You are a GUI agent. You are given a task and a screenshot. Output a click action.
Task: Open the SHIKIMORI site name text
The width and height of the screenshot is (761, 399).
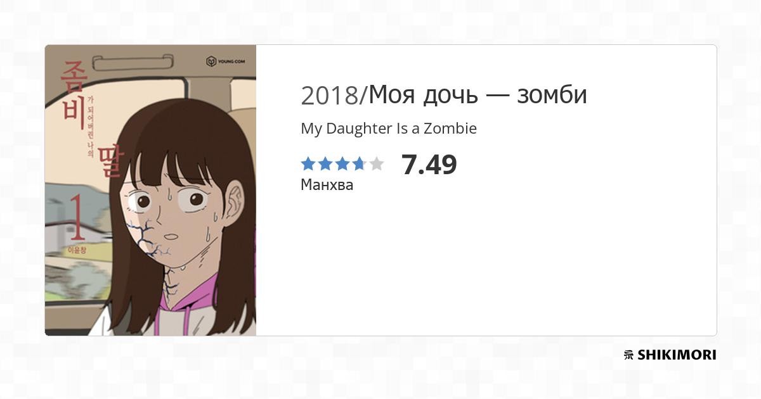pos(677,355)
